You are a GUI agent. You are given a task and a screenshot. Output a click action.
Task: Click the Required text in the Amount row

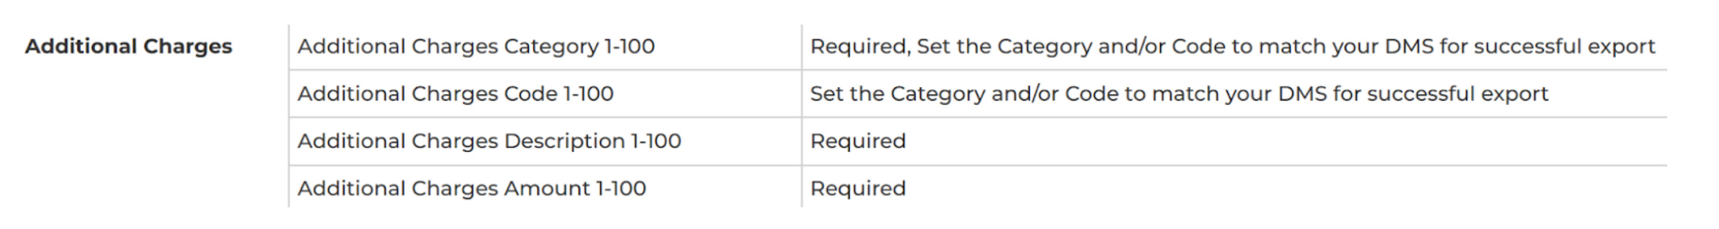pyautogui.click(x=858, y=188)
